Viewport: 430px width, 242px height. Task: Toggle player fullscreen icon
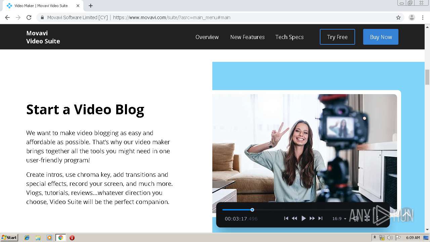coord(367,218)
